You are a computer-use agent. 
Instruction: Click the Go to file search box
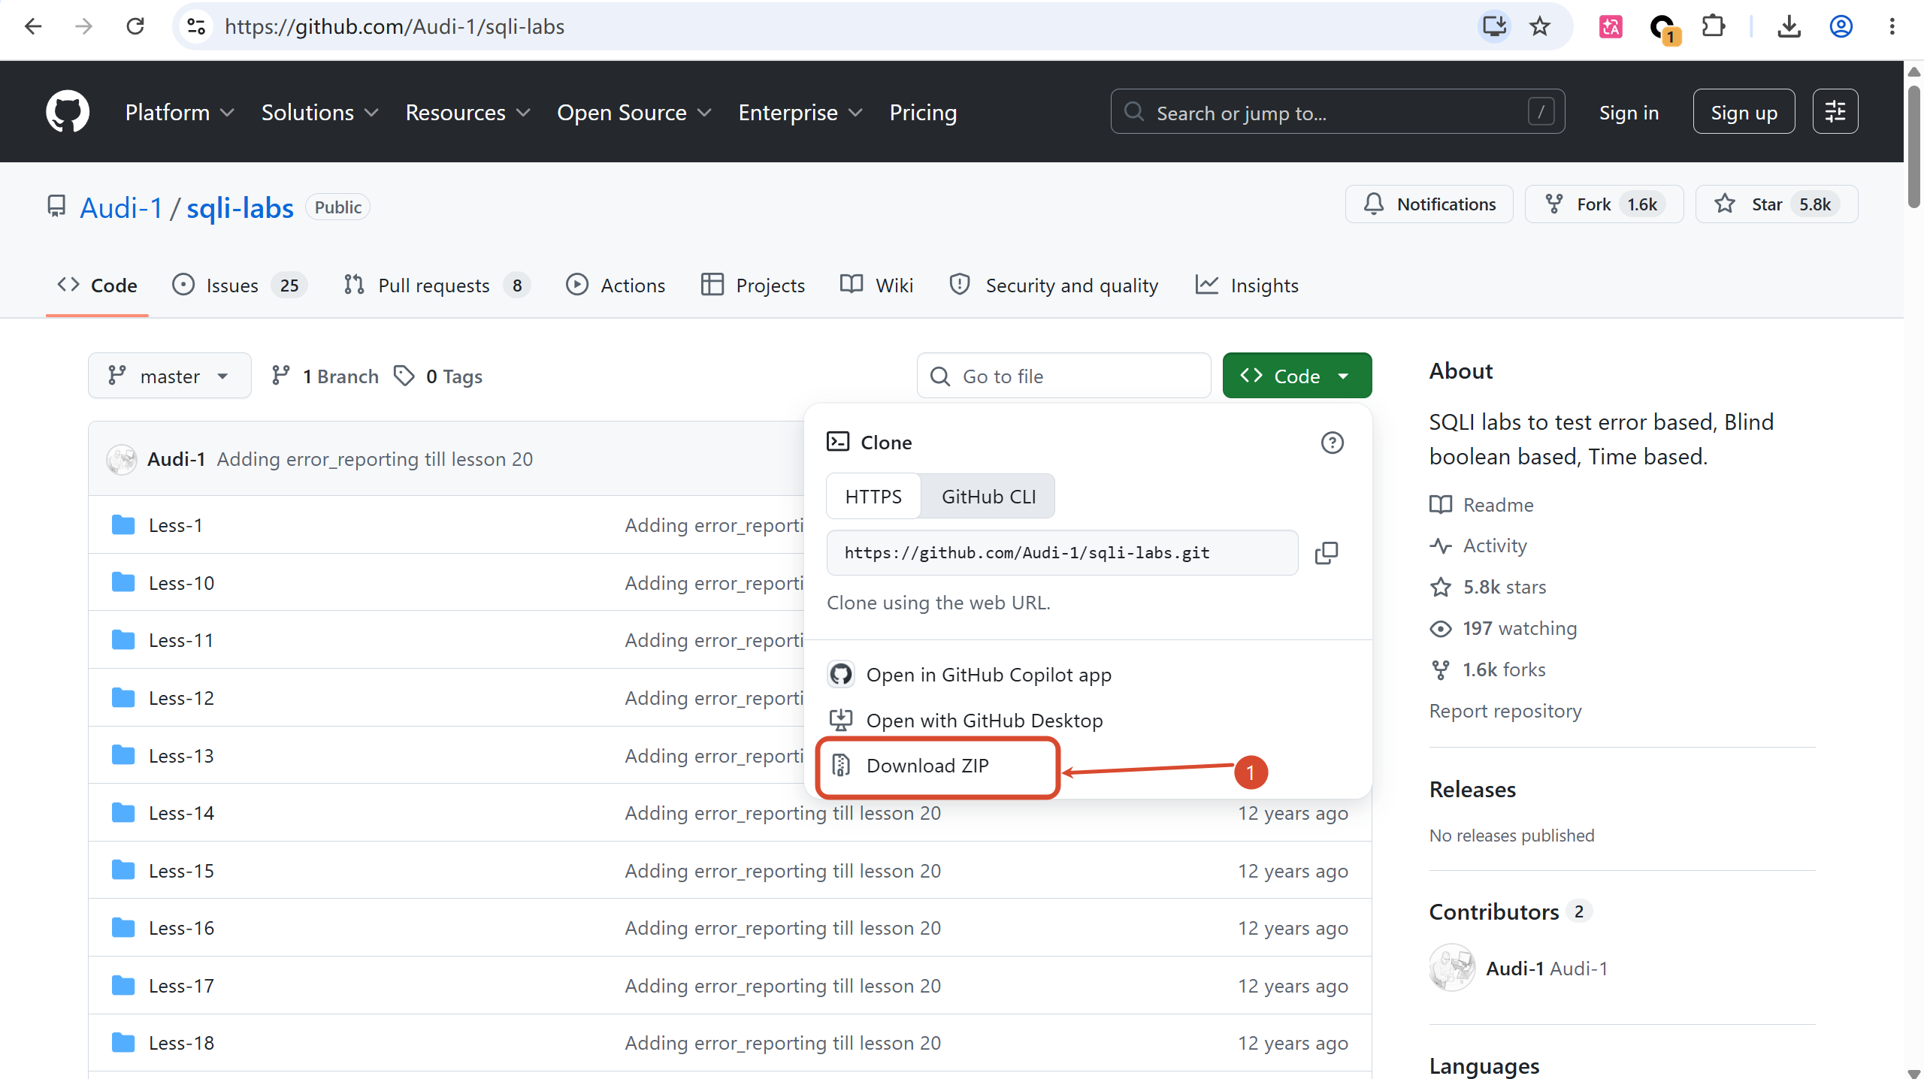(x=1063, y=376)
